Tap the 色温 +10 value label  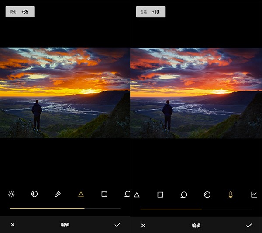151,12
